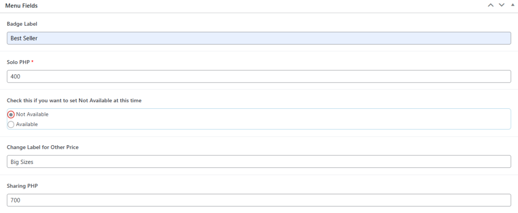Focus the Change Label for Other Price input
The image size is (518, 213).
tap(259, 161)
